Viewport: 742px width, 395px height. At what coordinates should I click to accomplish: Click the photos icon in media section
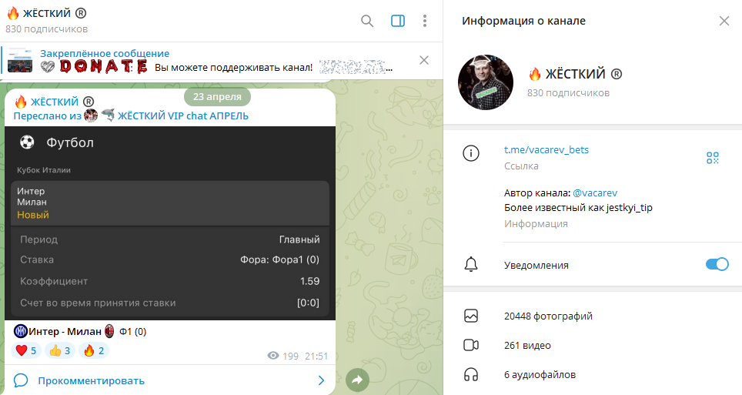click(x=471, y=316)
